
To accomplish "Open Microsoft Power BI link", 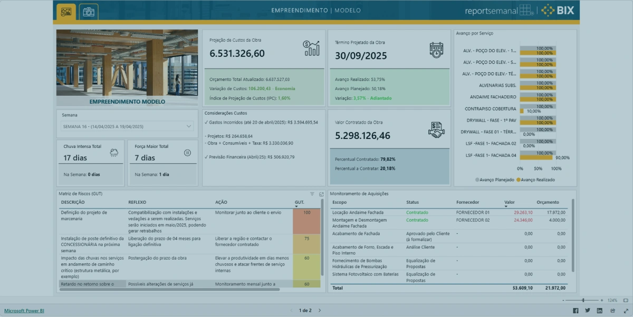I will click(x=24, y=311).
